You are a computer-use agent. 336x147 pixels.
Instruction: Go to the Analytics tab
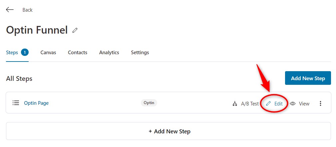(109, 53)
